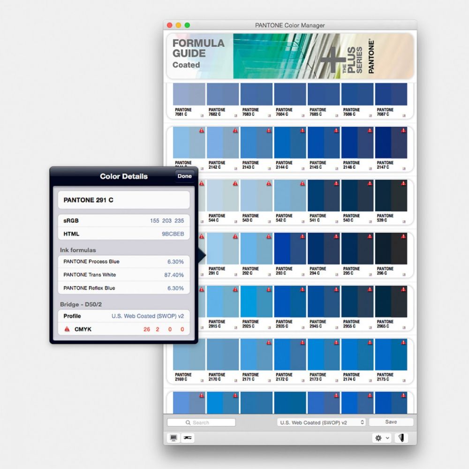This screenshot has height=469, width=469.
Task: Click the Formula Guide Coated banner
Action: [290, 56]
